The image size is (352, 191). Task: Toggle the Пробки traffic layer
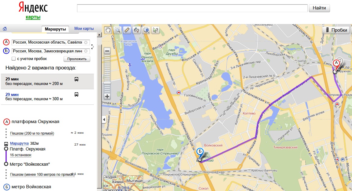pos(336,30)
